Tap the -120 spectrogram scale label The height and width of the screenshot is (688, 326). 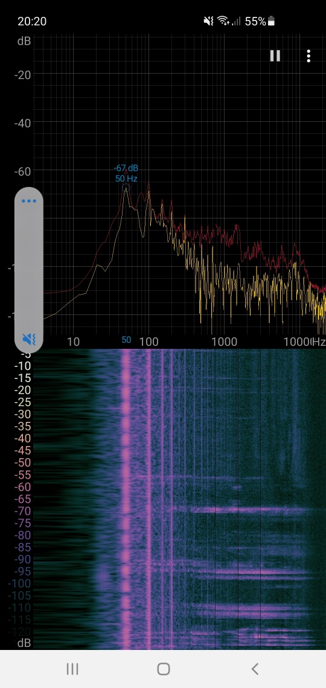click(19, 631)
